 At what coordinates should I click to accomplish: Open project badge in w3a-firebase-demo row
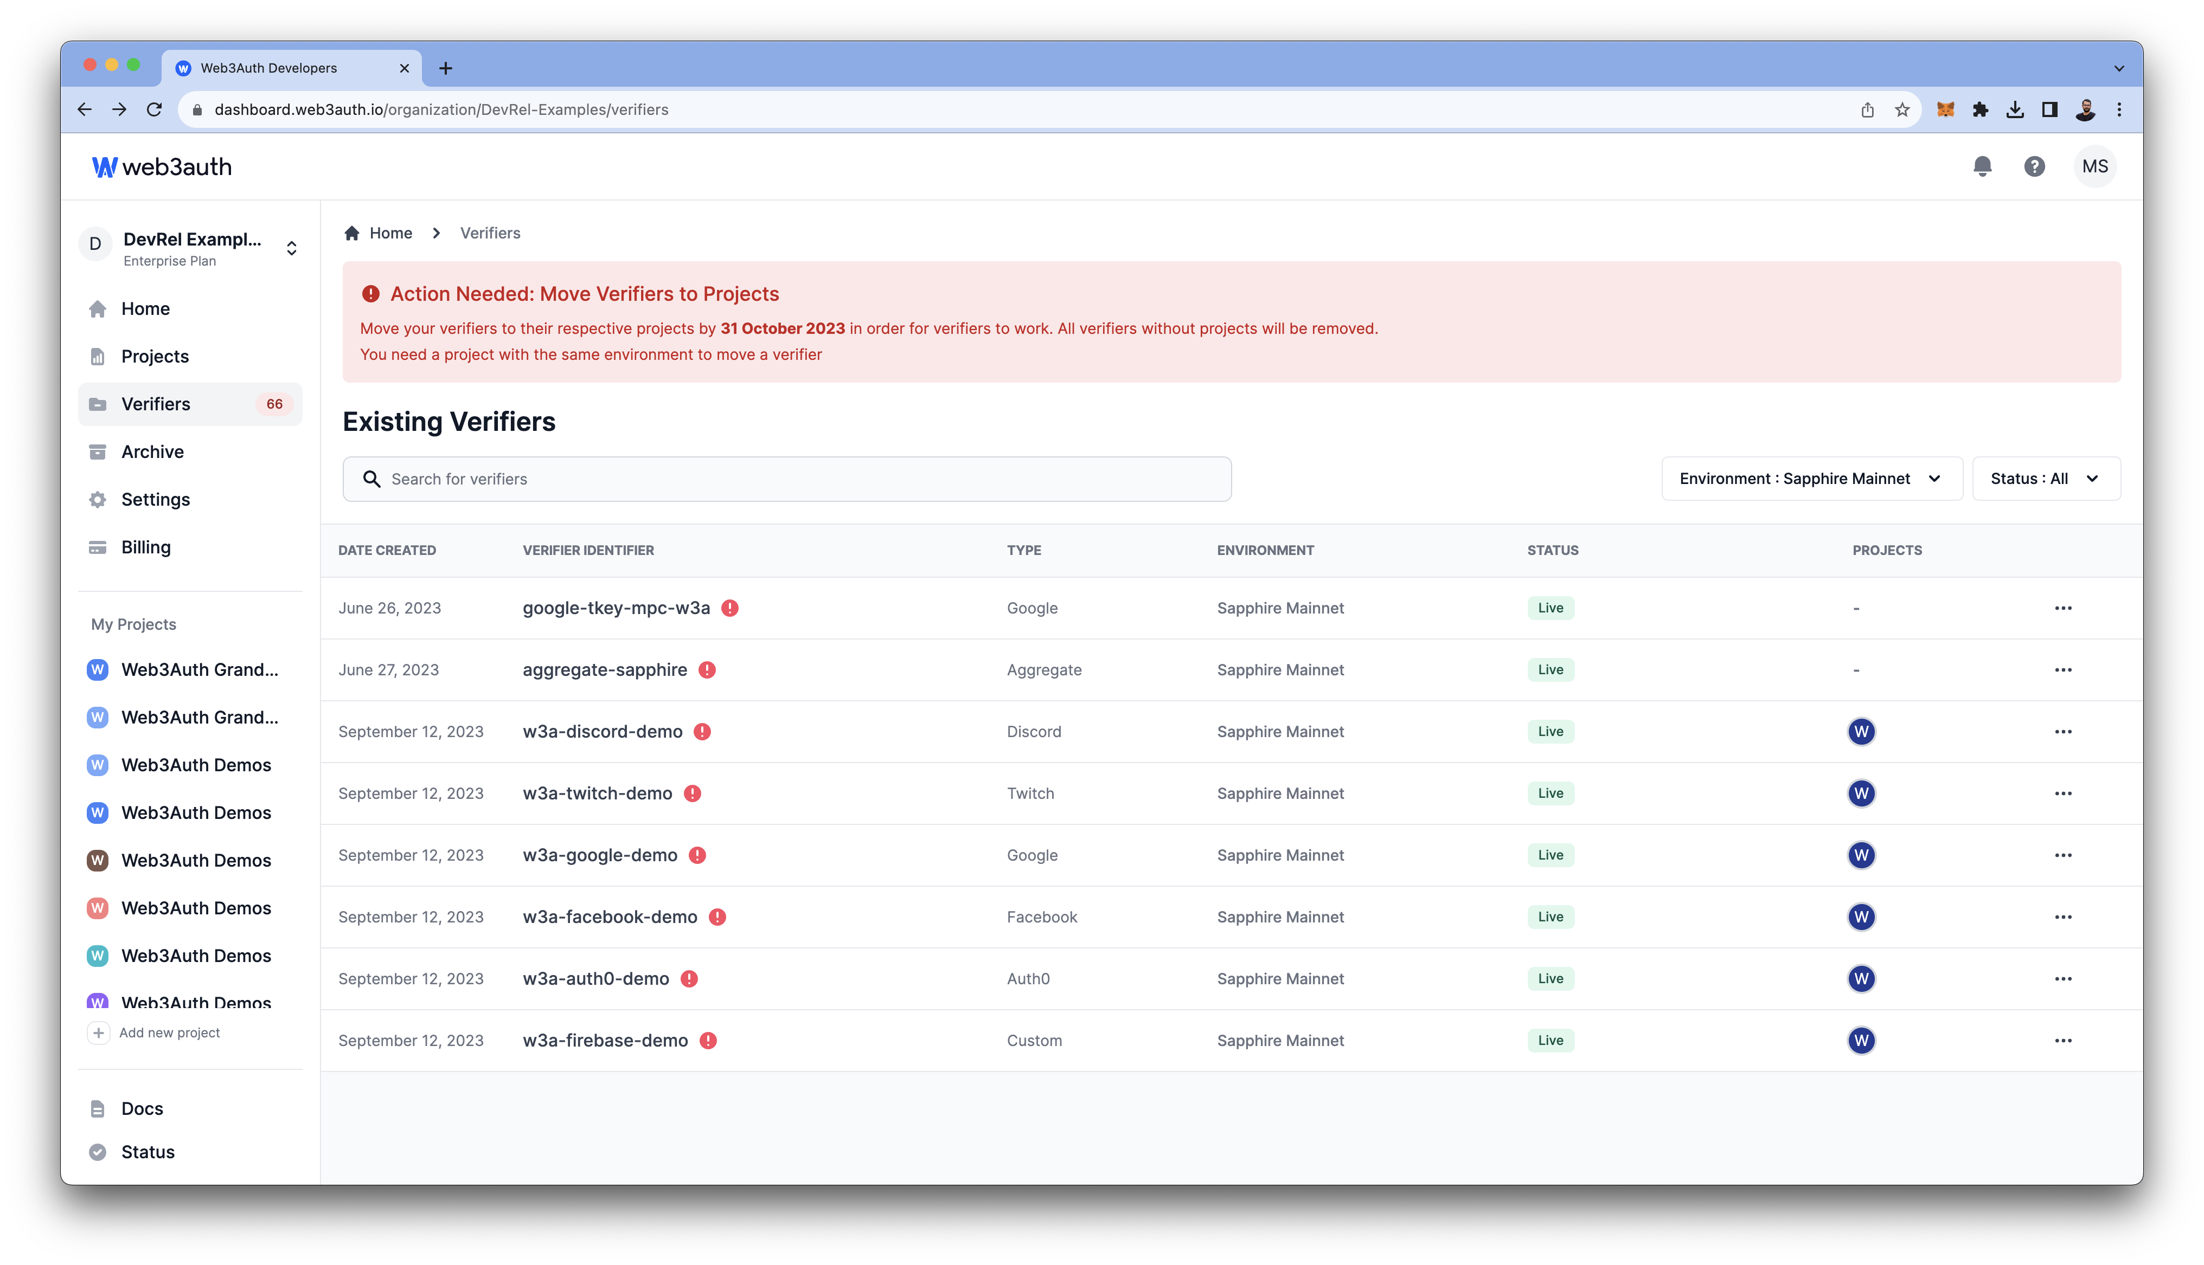point(1861,1040)
